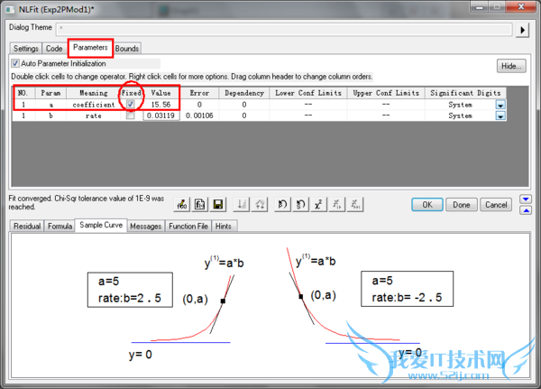Viewport: 541px width, 389px height.
Task: Click the NO. column header
Action: pos(23,93)
